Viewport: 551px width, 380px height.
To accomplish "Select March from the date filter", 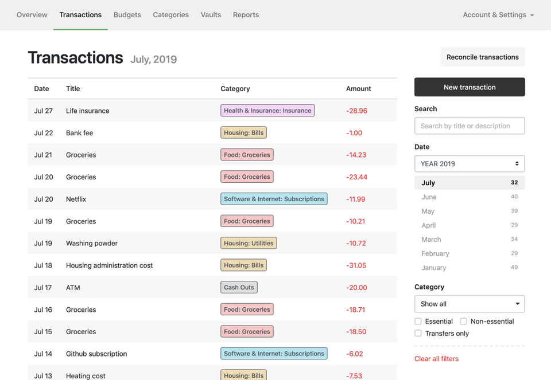I will point(469,240).
